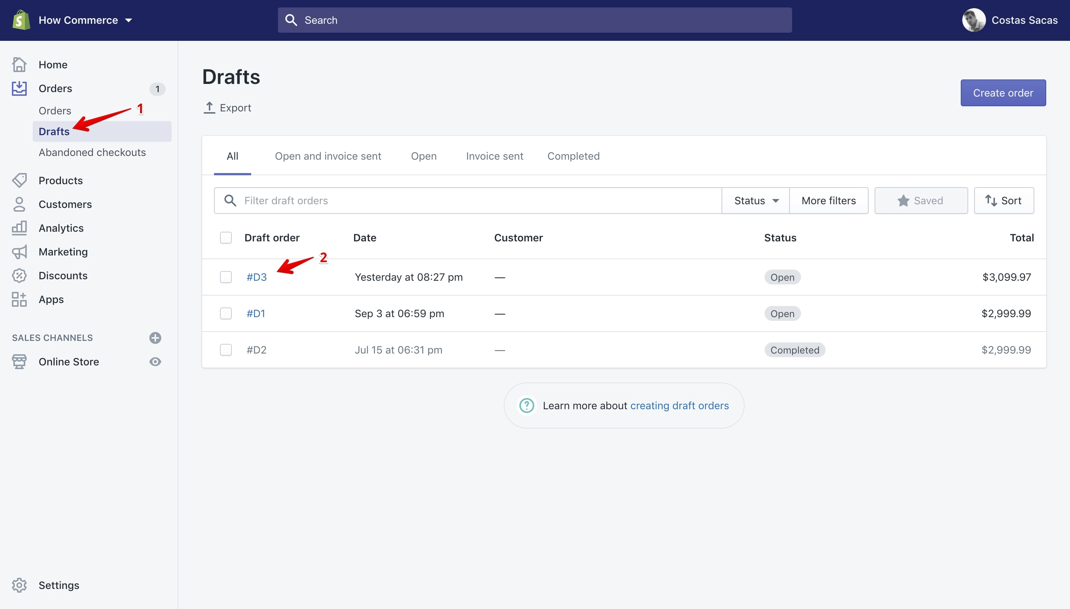1070x609 pixels.
Task: Click the Open status badge for #D3
Action: pyautogui.click(x=782, y=277)
